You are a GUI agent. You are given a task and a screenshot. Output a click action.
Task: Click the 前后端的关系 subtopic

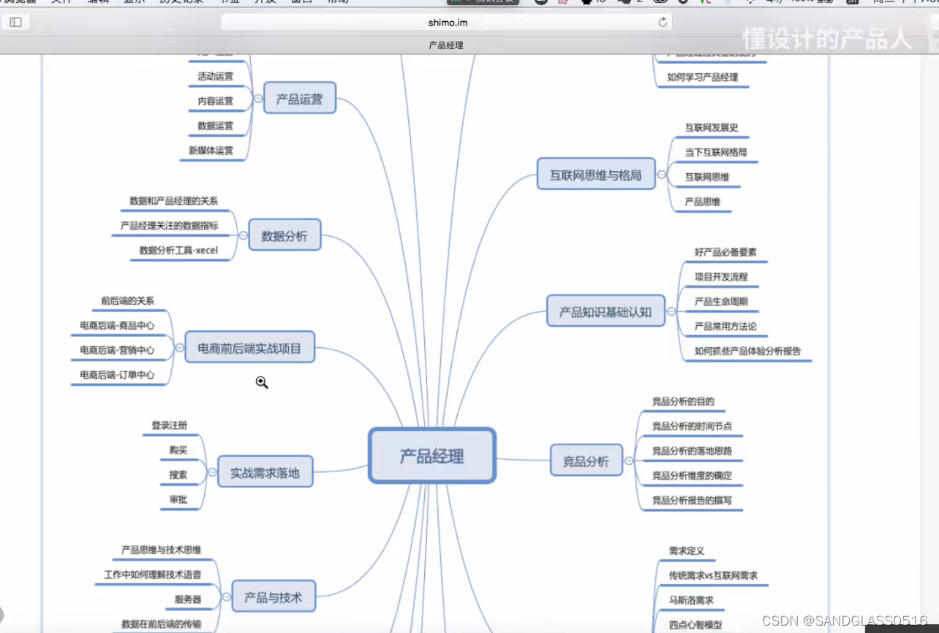(x=128, y=300)
